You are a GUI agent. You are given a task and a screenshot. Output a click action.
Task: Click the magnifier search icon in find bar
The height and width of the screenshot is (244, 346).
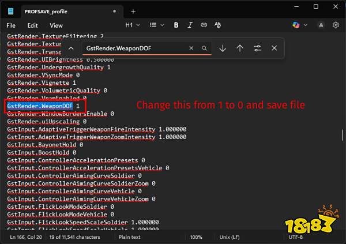204,48
